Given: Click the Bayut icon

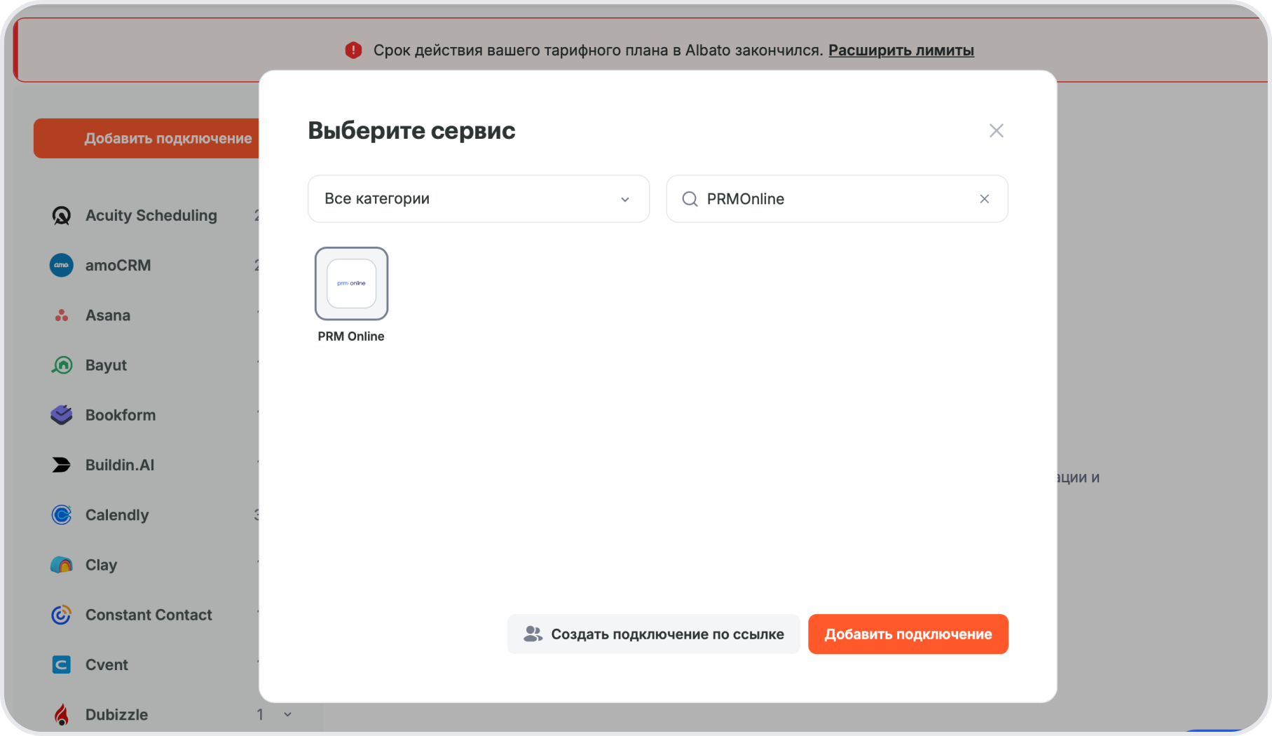Looking at the screenshot, I should tap(62, 365).
